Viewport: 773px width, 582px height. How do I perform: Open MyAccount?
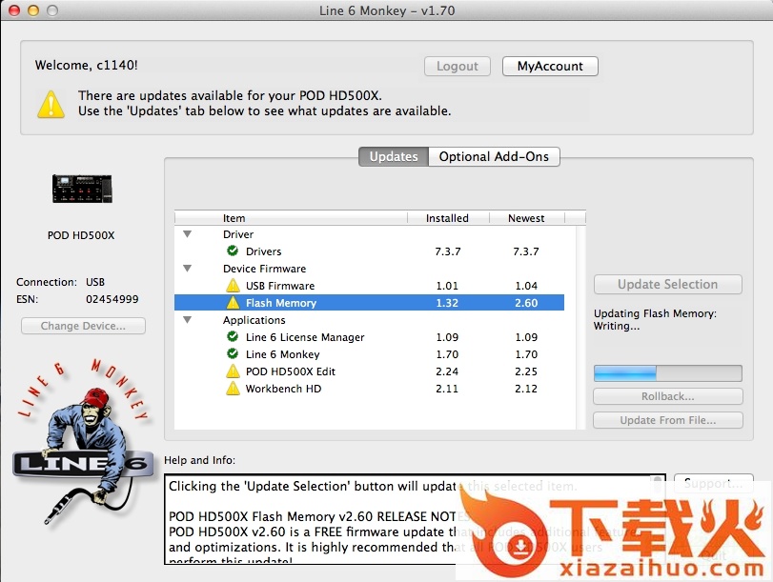coord(550,66)
